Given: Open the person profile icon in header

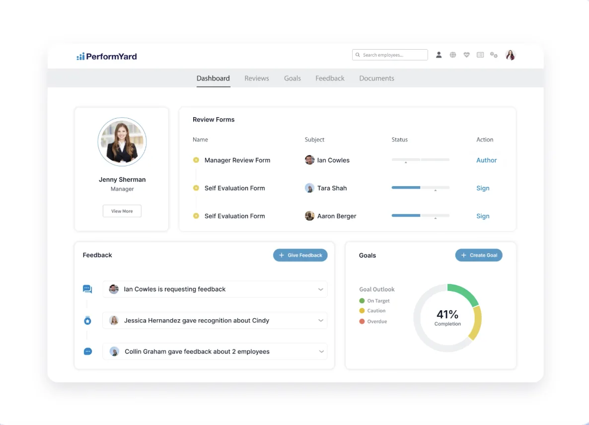Looking at the screenshot, I should (x=439, y=55).
